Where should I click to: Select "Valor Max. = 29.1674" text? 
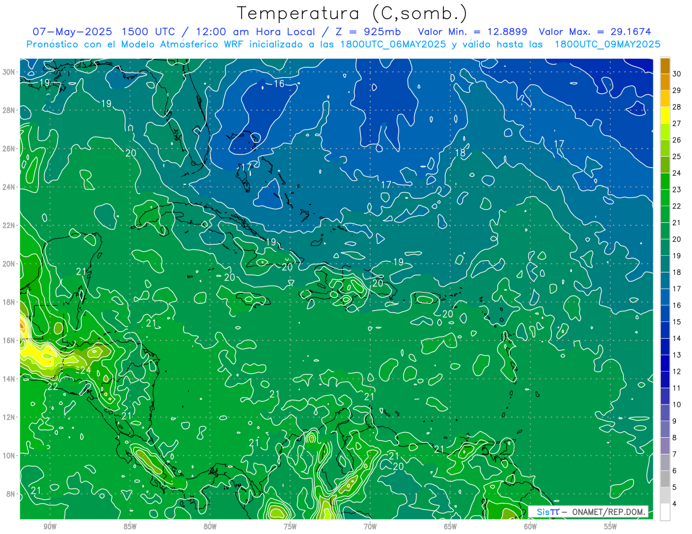(595, 32)
